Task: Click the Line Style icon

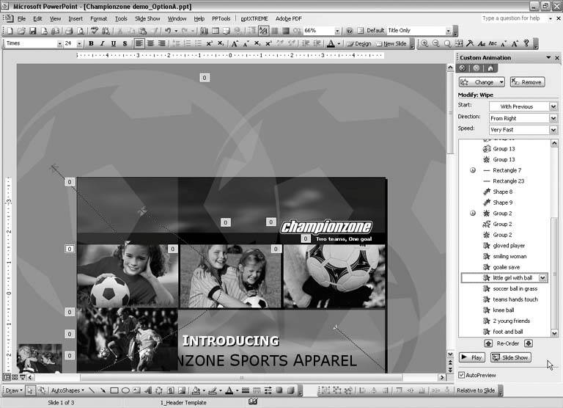Action: click(246, 390)
